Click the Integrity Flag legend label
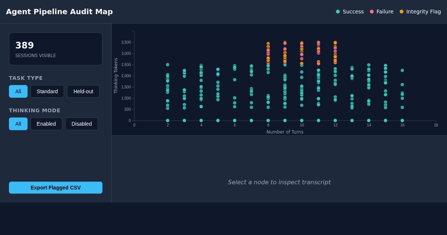This screenshot has width=447, height=235. coord(424,12)
